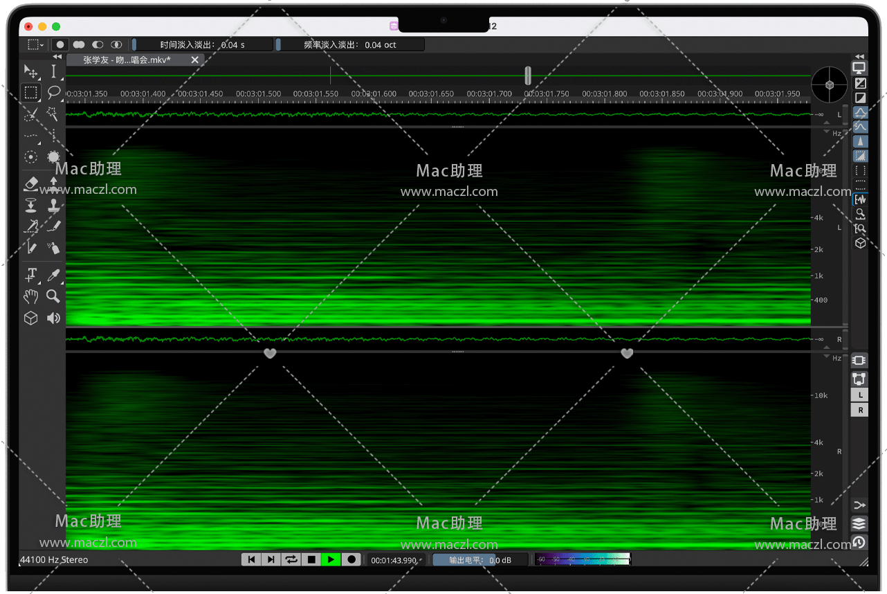Click the eyedropper tool
Screen dimensions: 887x594
[x=53, y=276]
